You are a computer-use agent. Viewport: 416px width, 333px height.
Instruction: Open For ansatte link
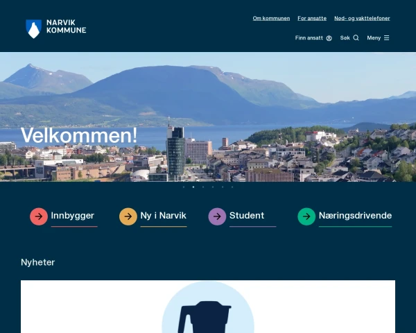pos(312,18)
